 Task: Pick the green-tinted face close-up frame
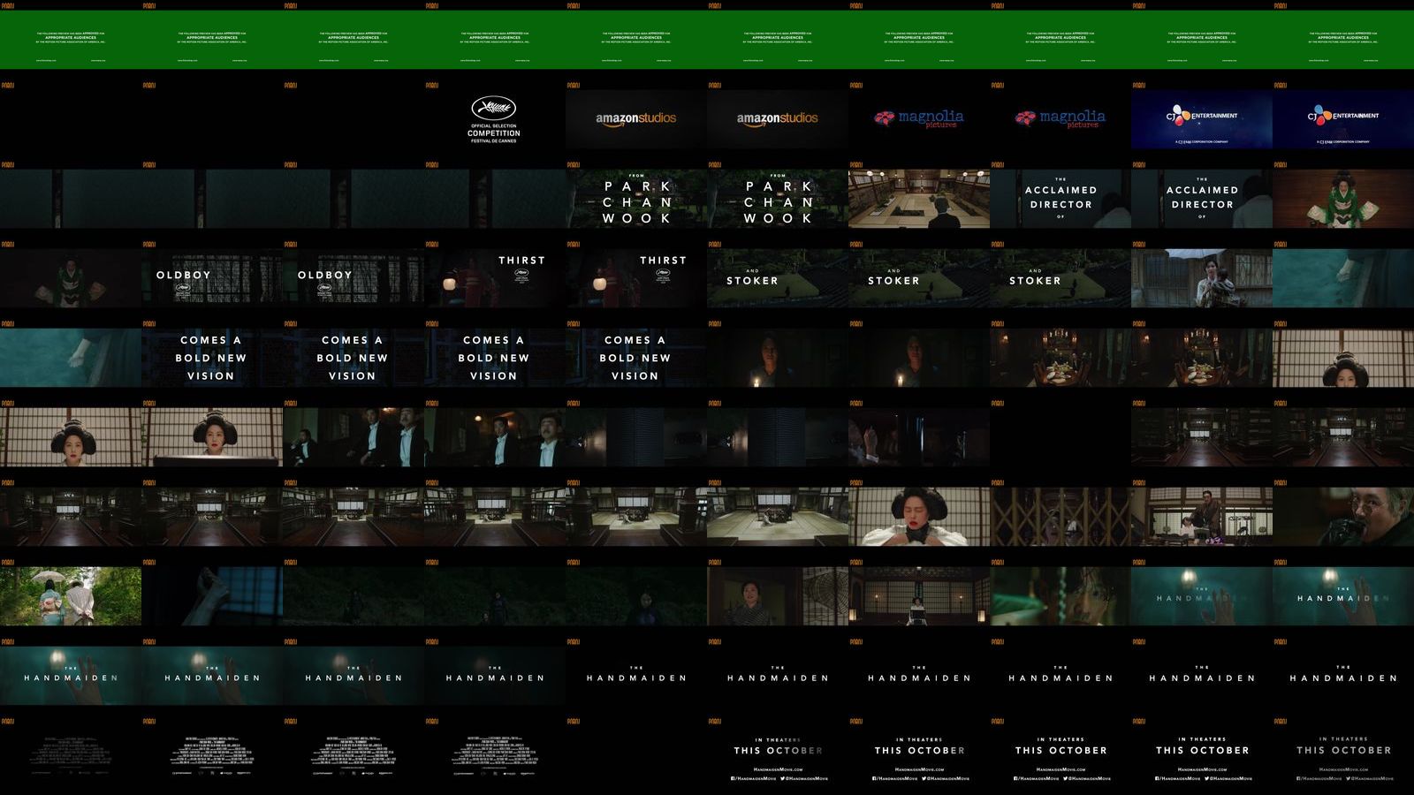[1060, 596]
